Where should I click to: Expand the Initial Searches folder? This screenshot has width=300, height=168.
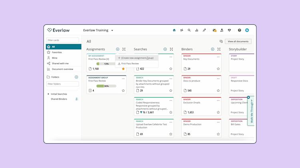pos(48,94)
